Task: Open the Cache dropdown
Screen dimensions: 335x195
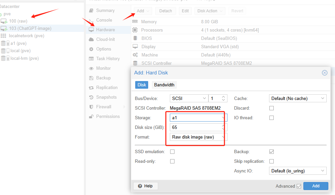Action: click(297, 99)
